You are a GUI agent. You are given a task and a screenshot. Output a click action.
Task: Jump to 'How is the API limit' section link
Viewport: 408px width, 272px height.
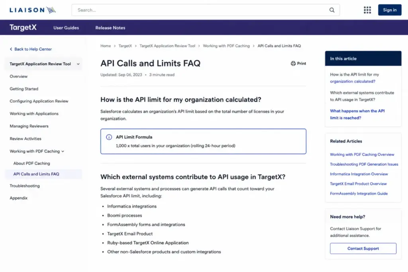pos(354,78)
